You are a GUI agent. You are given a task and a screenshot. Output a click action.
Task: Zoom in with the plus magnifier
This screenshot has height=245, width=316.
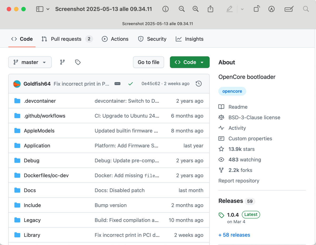click(x=195, y=9)
